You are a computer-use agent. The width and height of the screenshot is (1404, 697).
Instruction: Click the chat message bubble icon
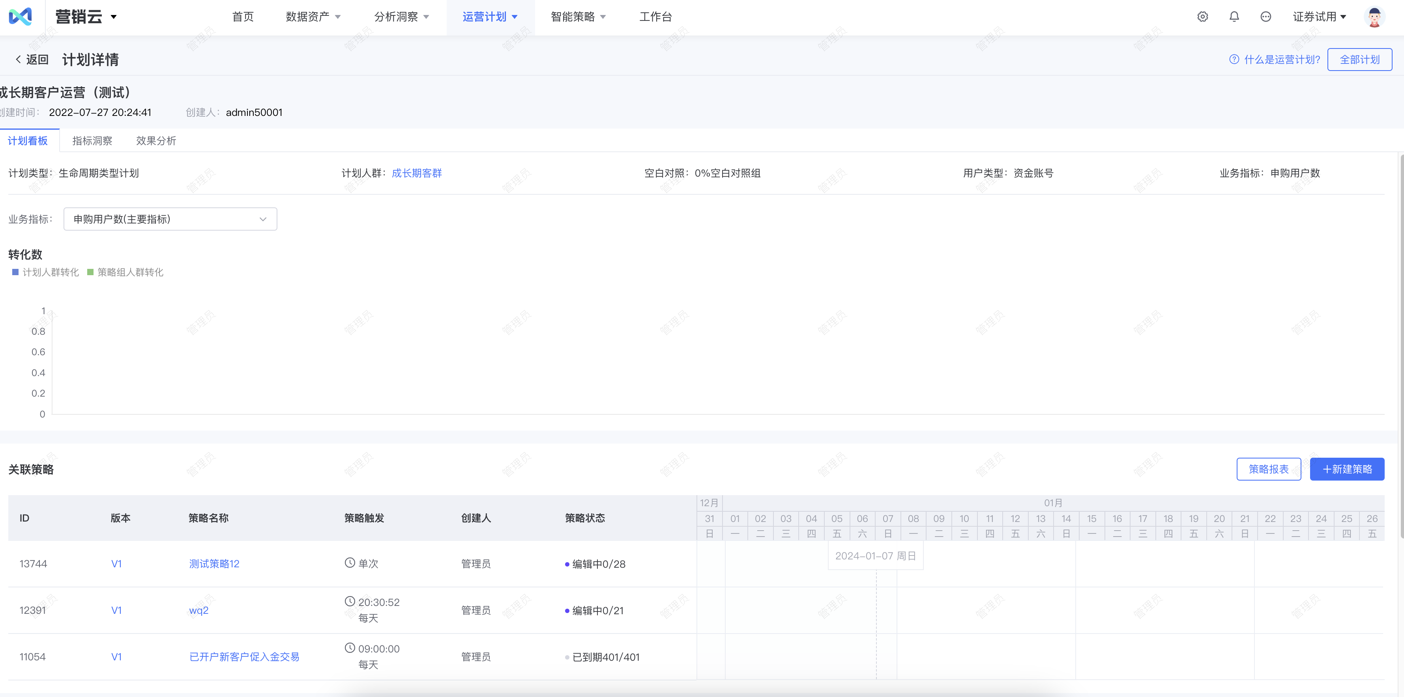coord(1265,17)
